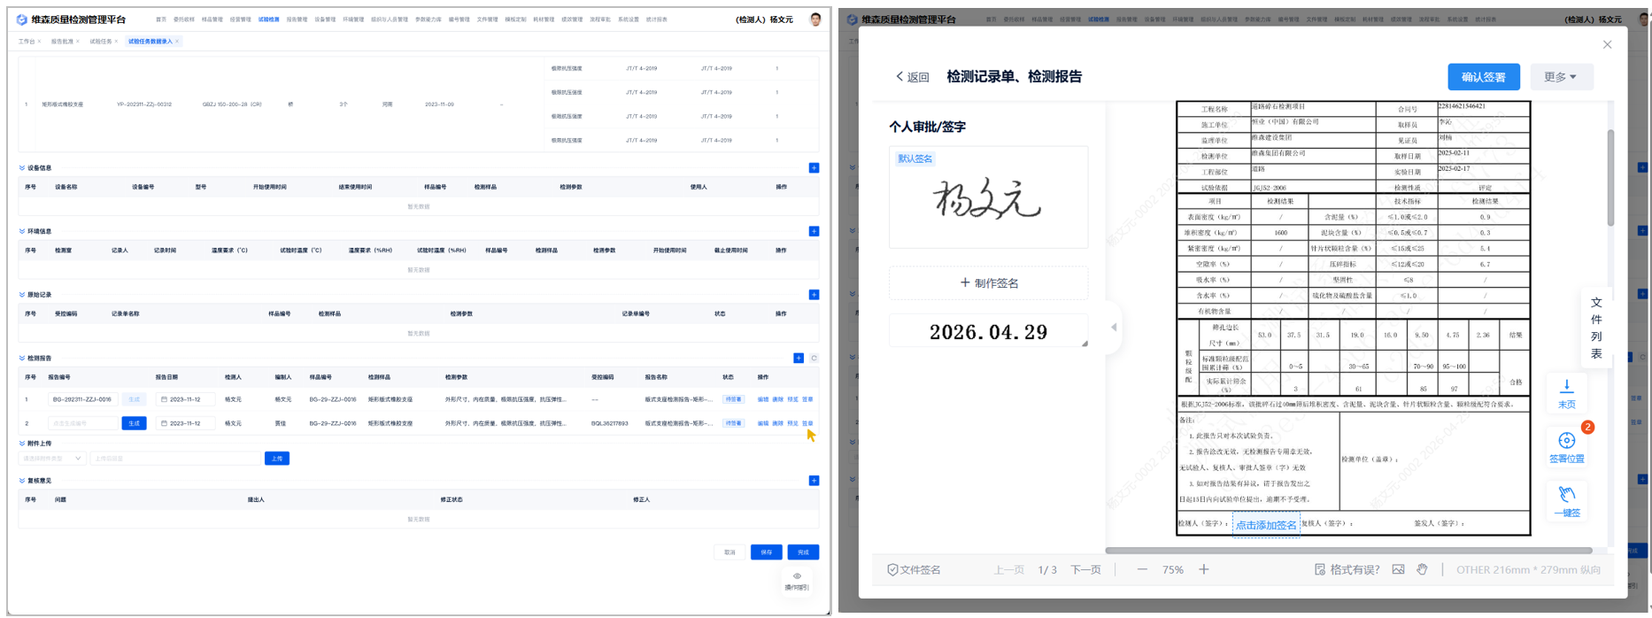Click the refresh icon in 检测报告 section
The width and height of the screenshot is (1652, 618).
click(814, 359)
